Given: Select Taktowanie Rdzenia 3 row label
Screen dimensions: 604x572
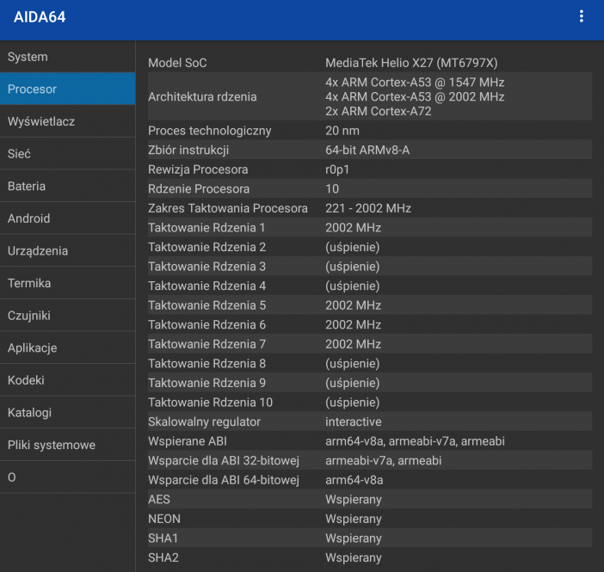Looking at the screenshot, I should pos(206,267).
